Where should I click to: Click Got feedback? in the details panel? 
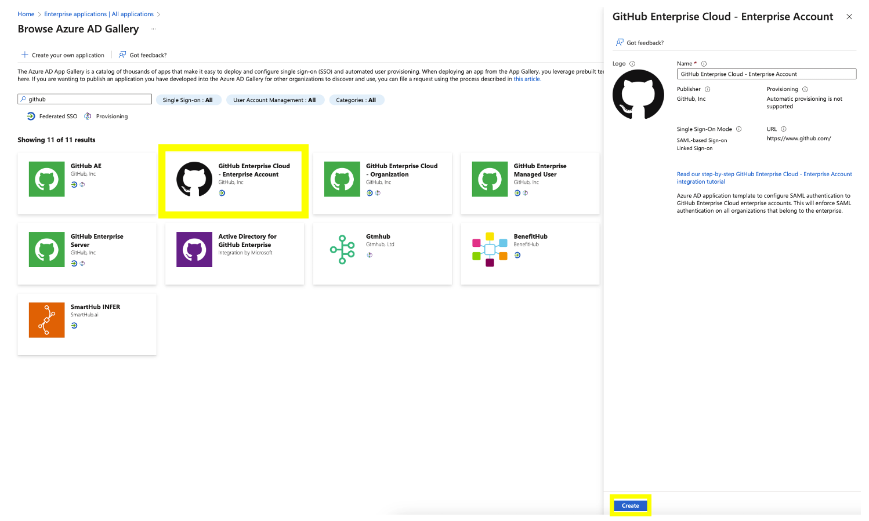point(645,43)
